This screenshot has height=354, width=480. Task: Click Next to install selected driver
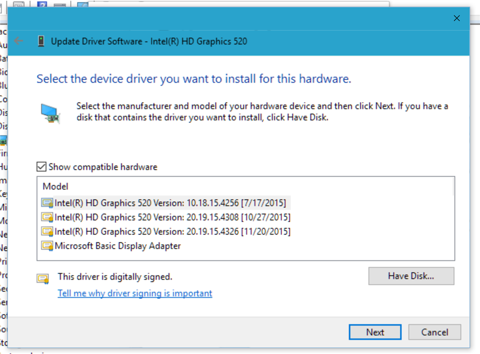pos(375,332)
